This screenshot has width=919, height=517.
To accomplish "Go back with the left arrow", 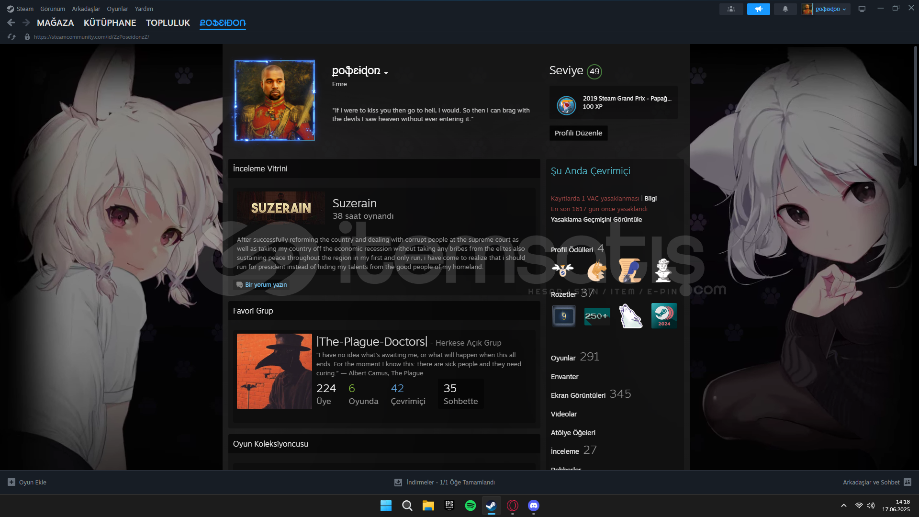I will click(11, 22).
